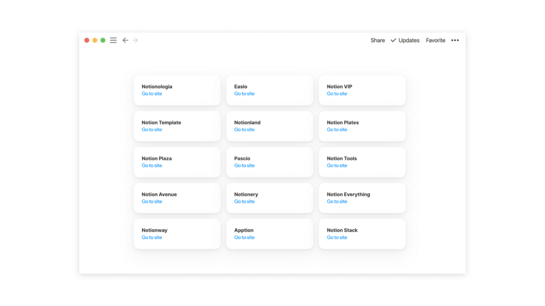Screen dimensions: 545x306
Task: Select Go to site under Apption
Action: [245, 237]
